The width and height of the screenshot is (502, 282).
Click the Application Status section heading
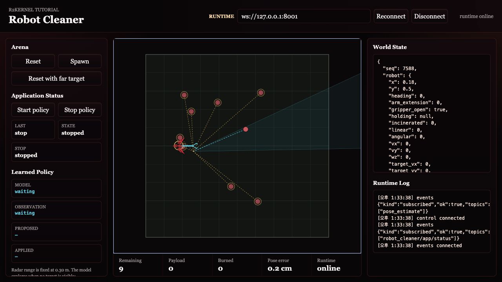(37, 96)
